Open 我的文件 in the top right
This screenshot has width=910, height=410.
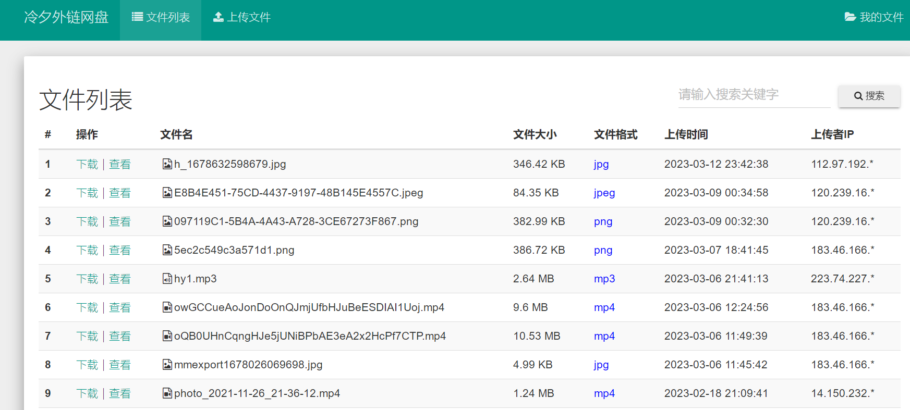(x=874, y=18)
